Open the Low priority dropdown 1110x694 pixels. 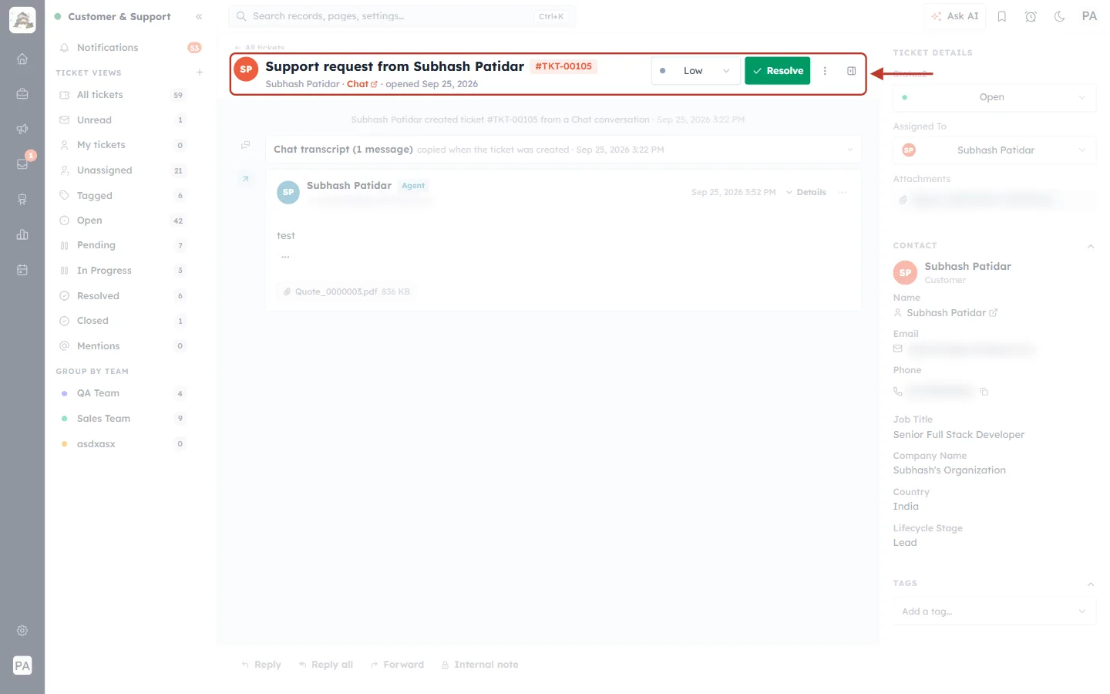pos(696,71)
